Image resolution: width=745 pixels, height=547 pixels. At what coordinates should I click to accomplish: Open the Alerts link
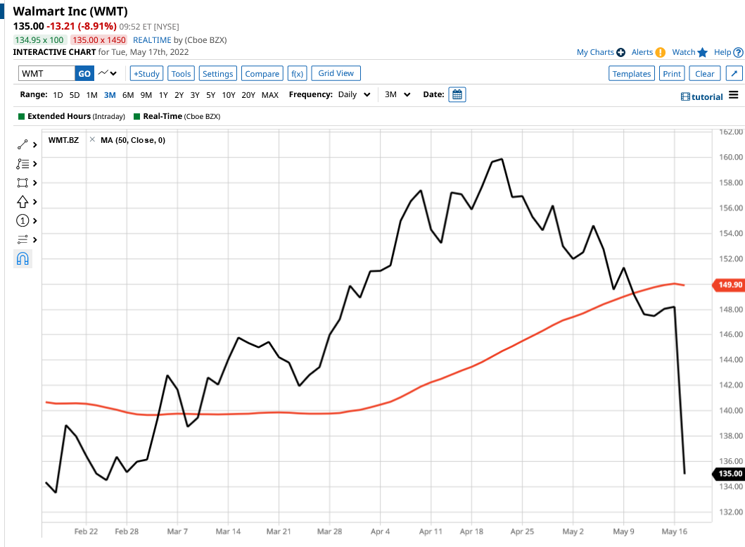pos(642,52)
